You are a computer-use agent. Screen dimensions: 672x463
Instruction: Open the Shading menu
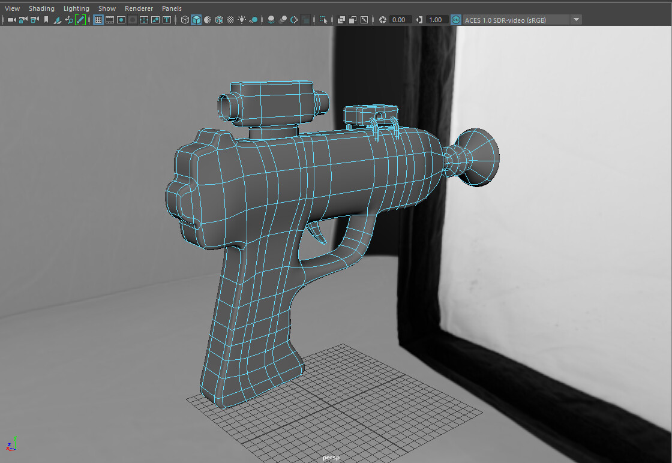point(41,8)
